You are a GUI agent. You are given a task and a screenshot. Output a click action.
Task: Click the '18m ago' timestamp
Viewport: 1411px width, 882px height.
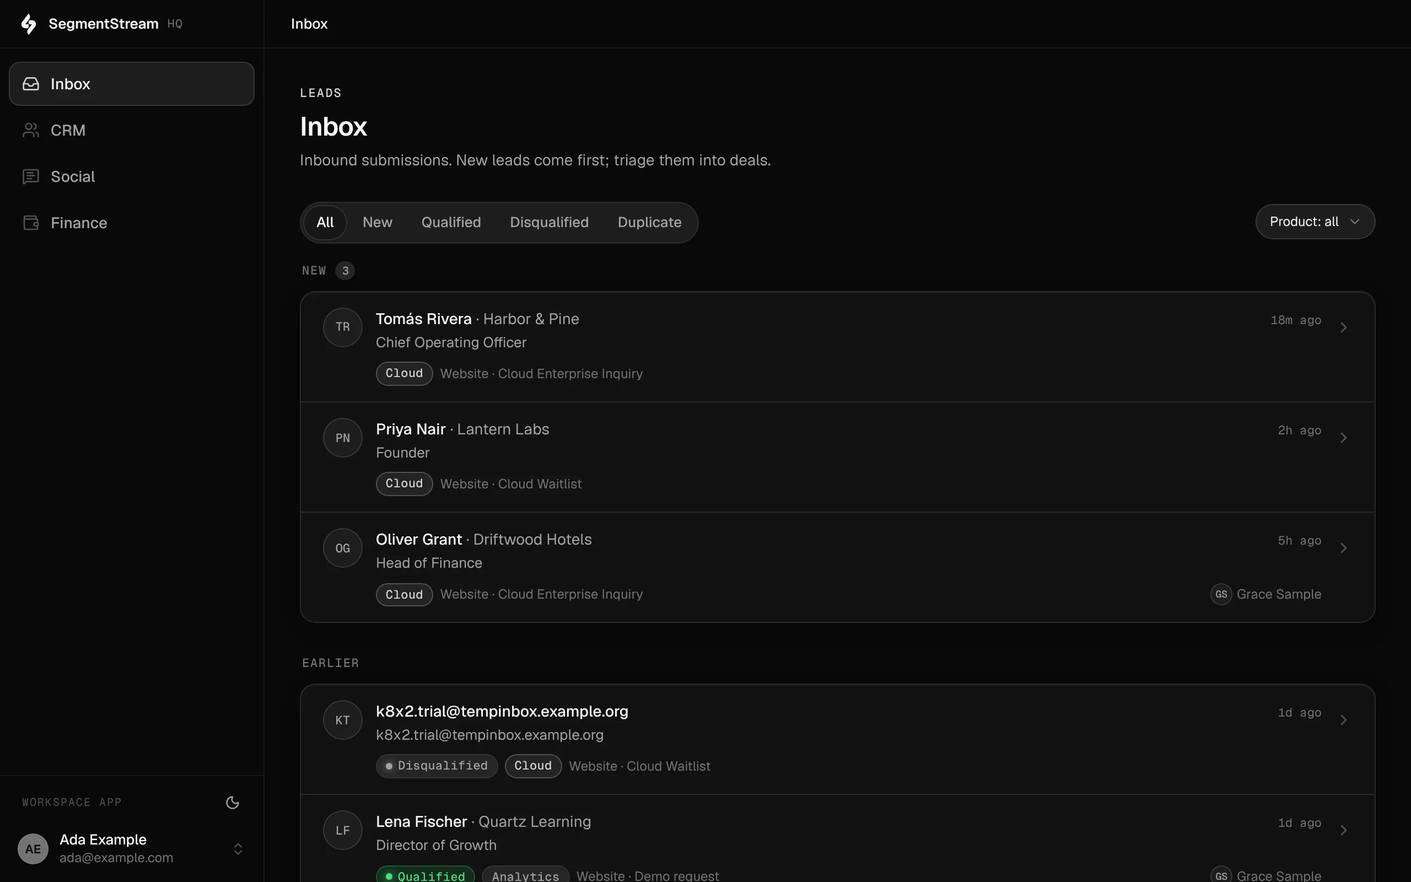[x=1296, y=320]
